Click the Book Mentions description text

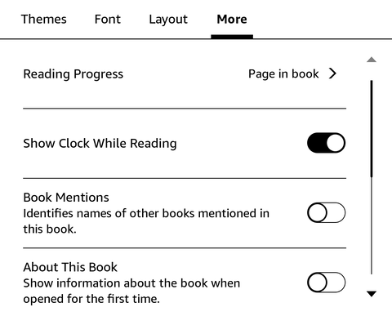click(x=146, y=221)
